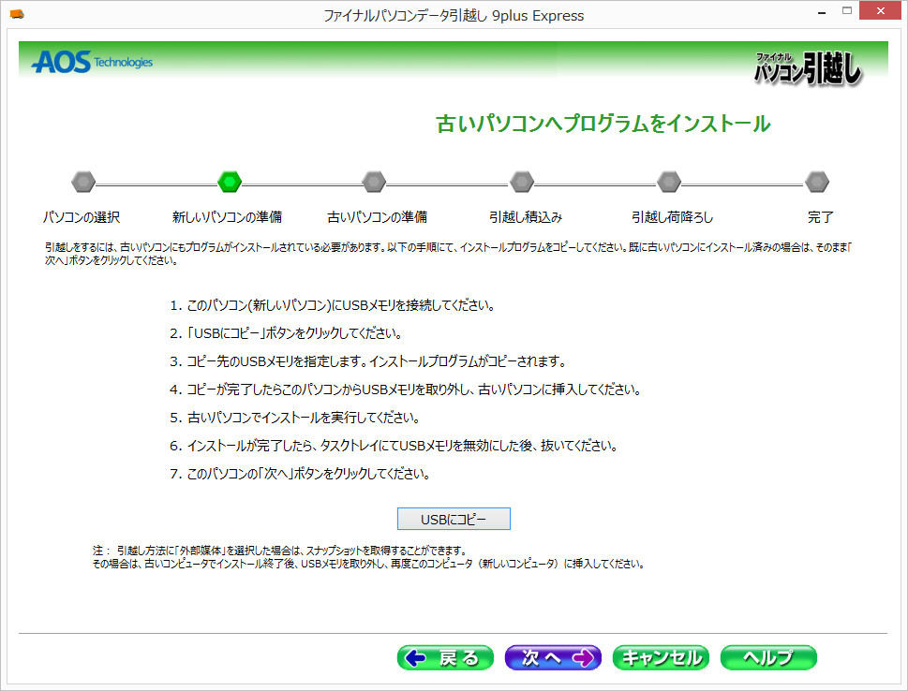Select the 古いパソコンの準備 step hexagon
The width and height of the screenshot is (908, 691).
[x=374, y=182]
